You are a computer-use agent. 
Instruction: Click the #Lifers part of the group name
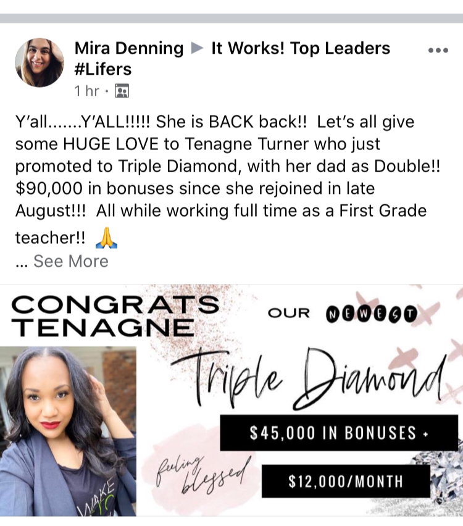(103, 69)
